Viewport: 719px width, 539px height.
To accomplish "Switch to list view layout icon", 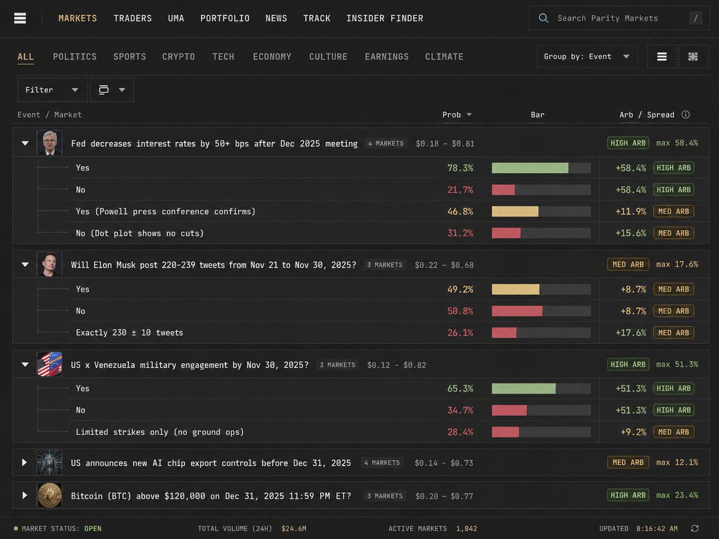I will pos(662,56).
